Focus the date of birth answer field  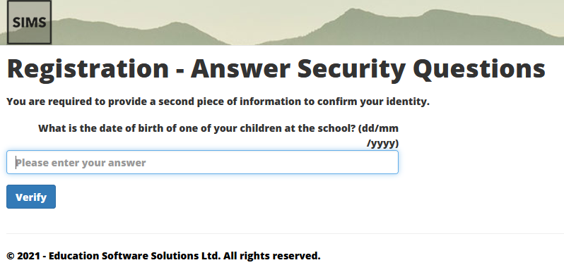(x=202, y=162)
